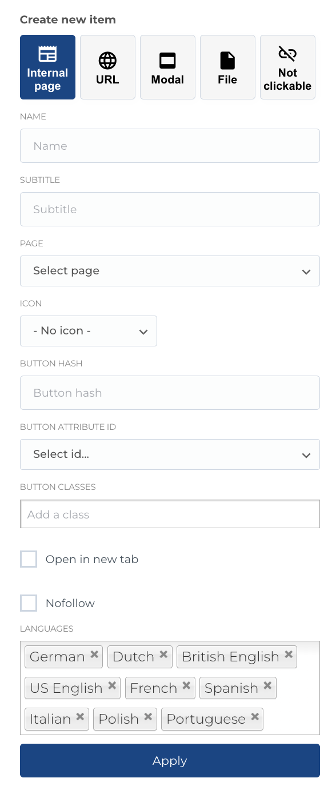The height and width of the screenshot is (798, 336).
Task: Check the Nofollow checkbox
Action: [x=29, y=603]
